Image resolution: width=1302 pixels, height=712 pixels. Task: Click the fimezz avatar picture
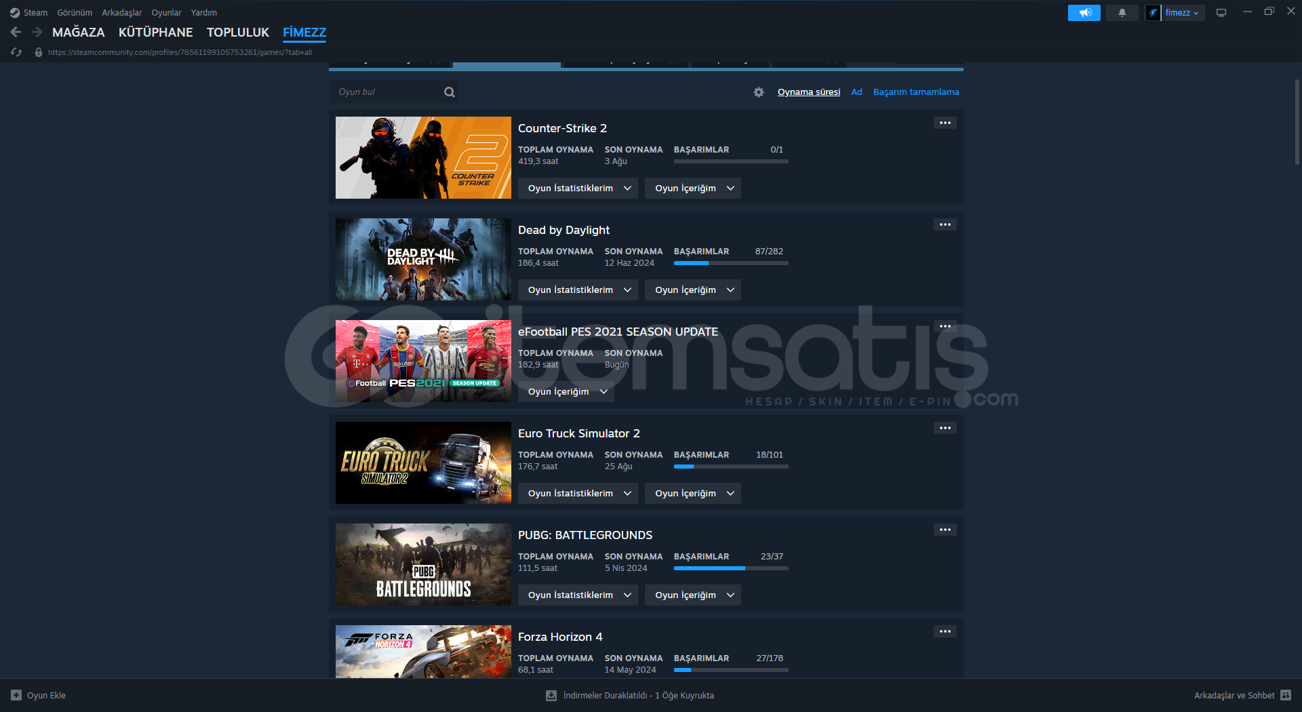click(1153, 13)
